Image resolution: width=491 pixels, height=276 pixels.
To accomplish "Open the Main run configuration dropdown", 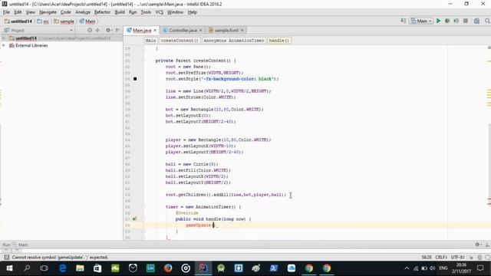I will 421,21.
